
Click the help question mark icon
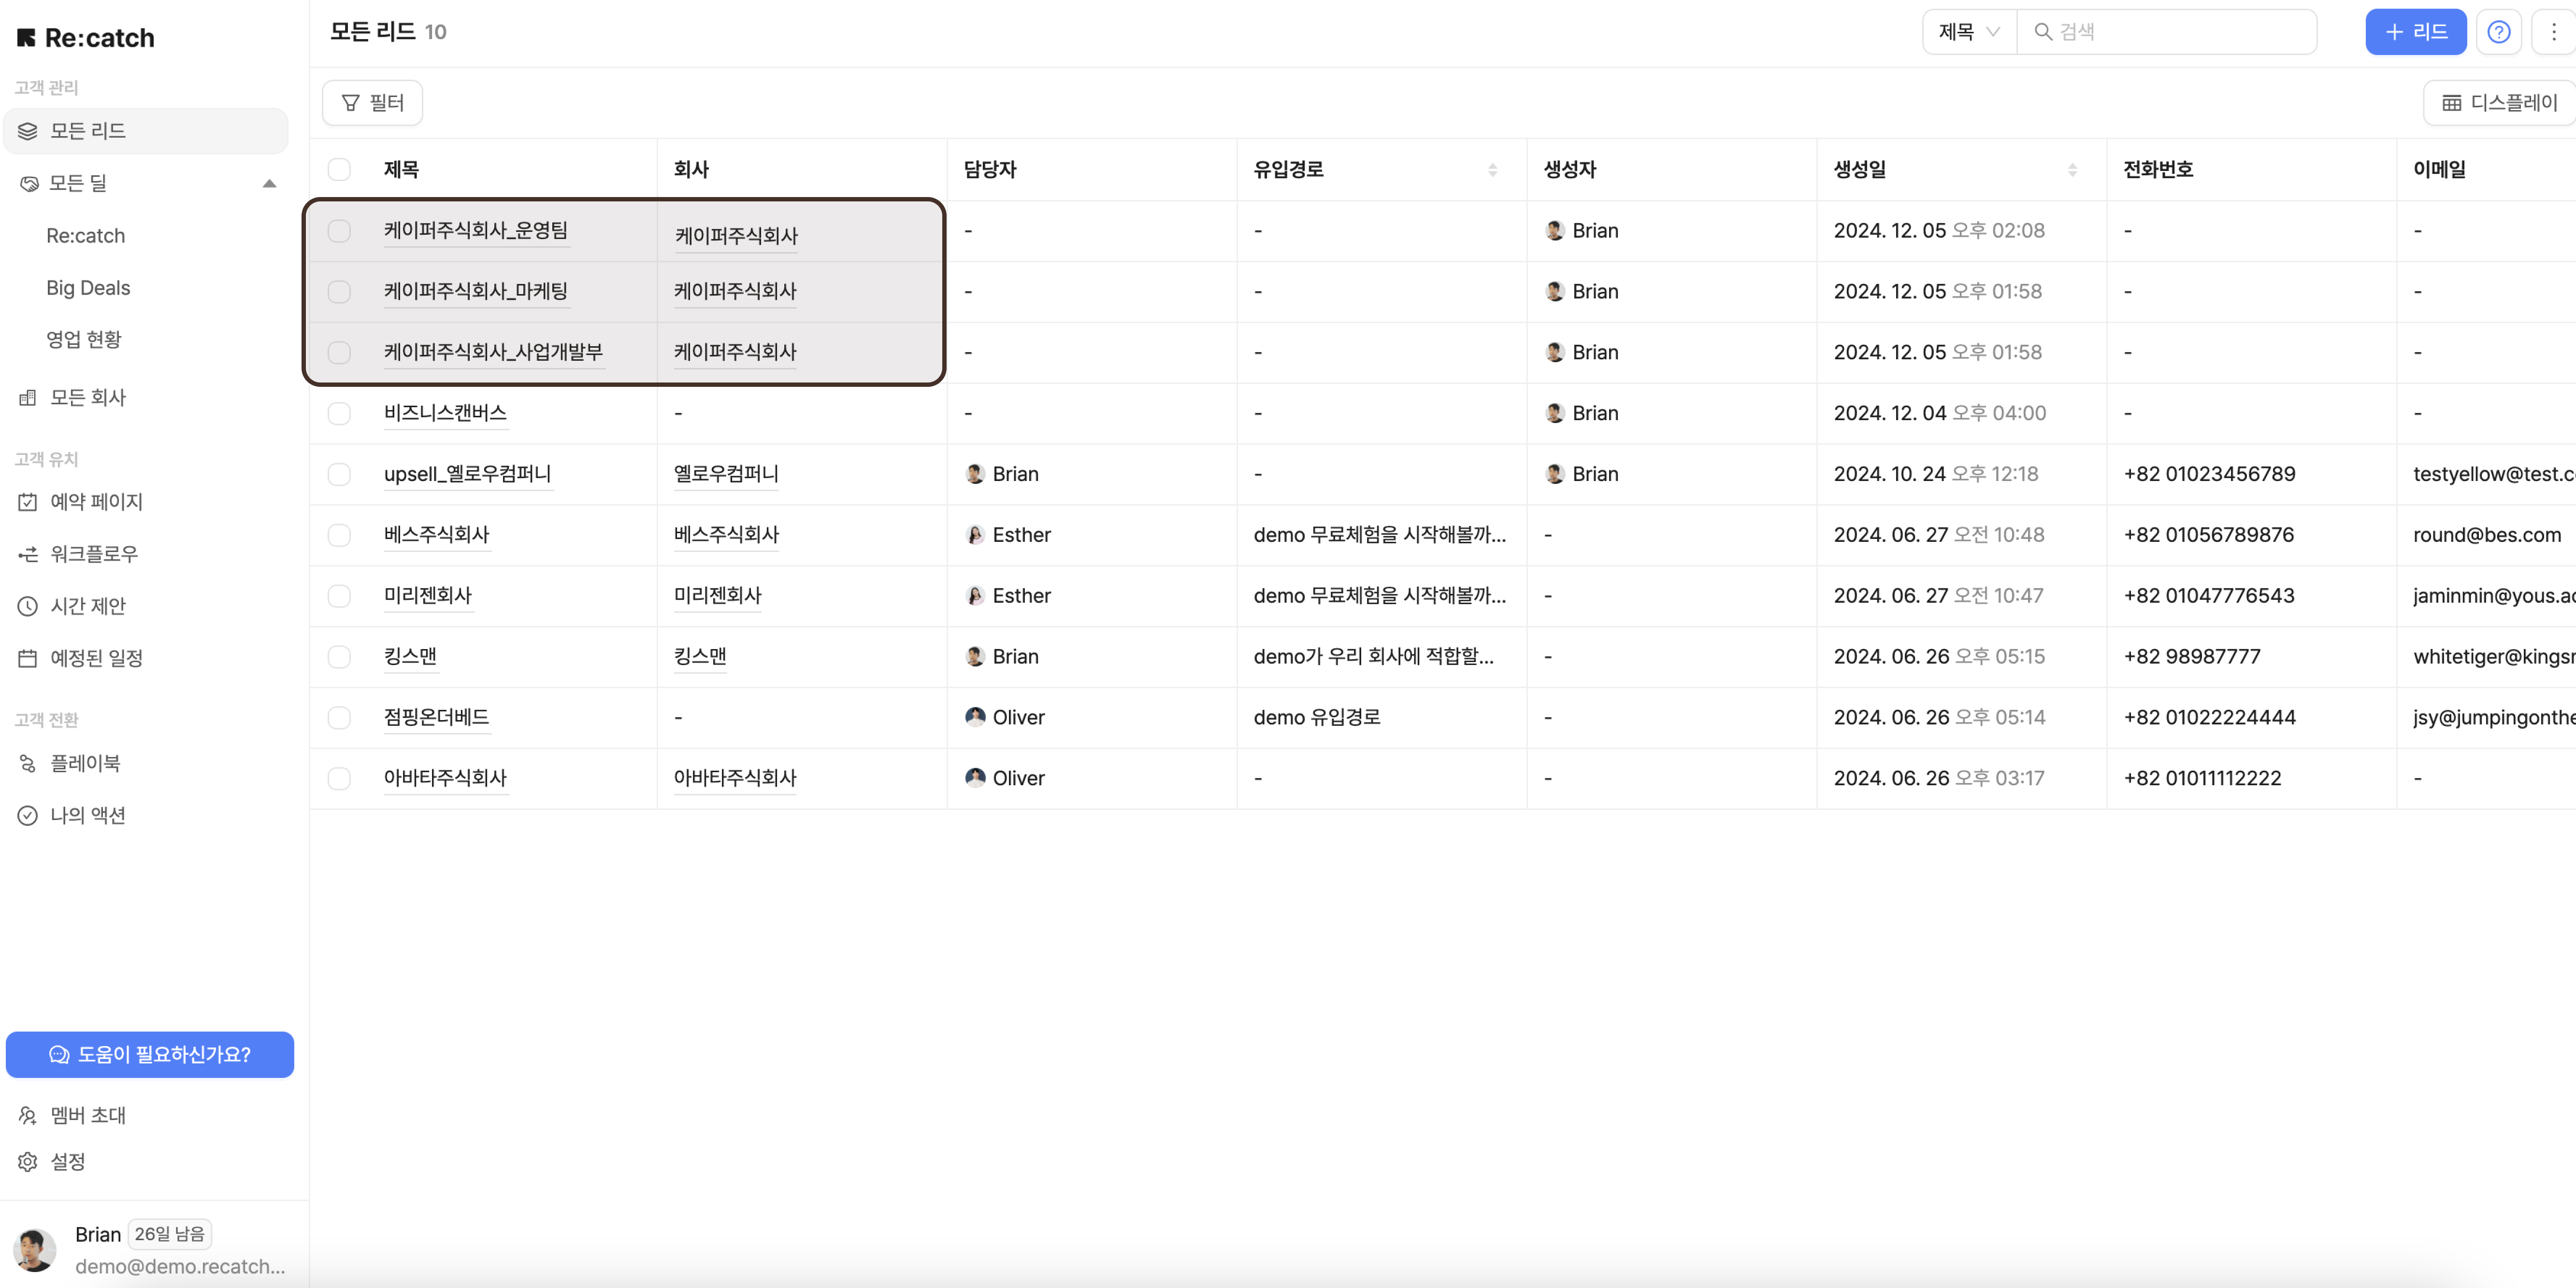point(2498,32)
